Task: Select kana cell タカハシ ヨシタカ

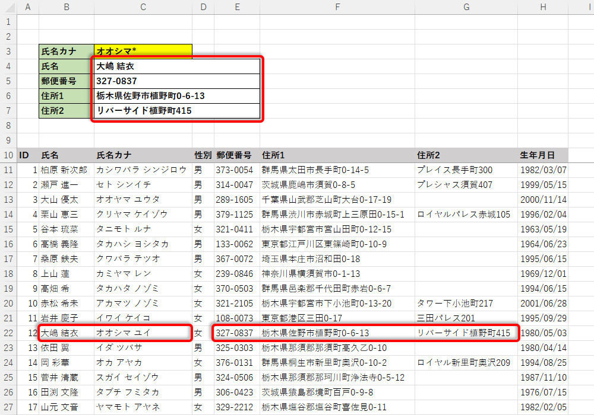Action: (143, 244)
